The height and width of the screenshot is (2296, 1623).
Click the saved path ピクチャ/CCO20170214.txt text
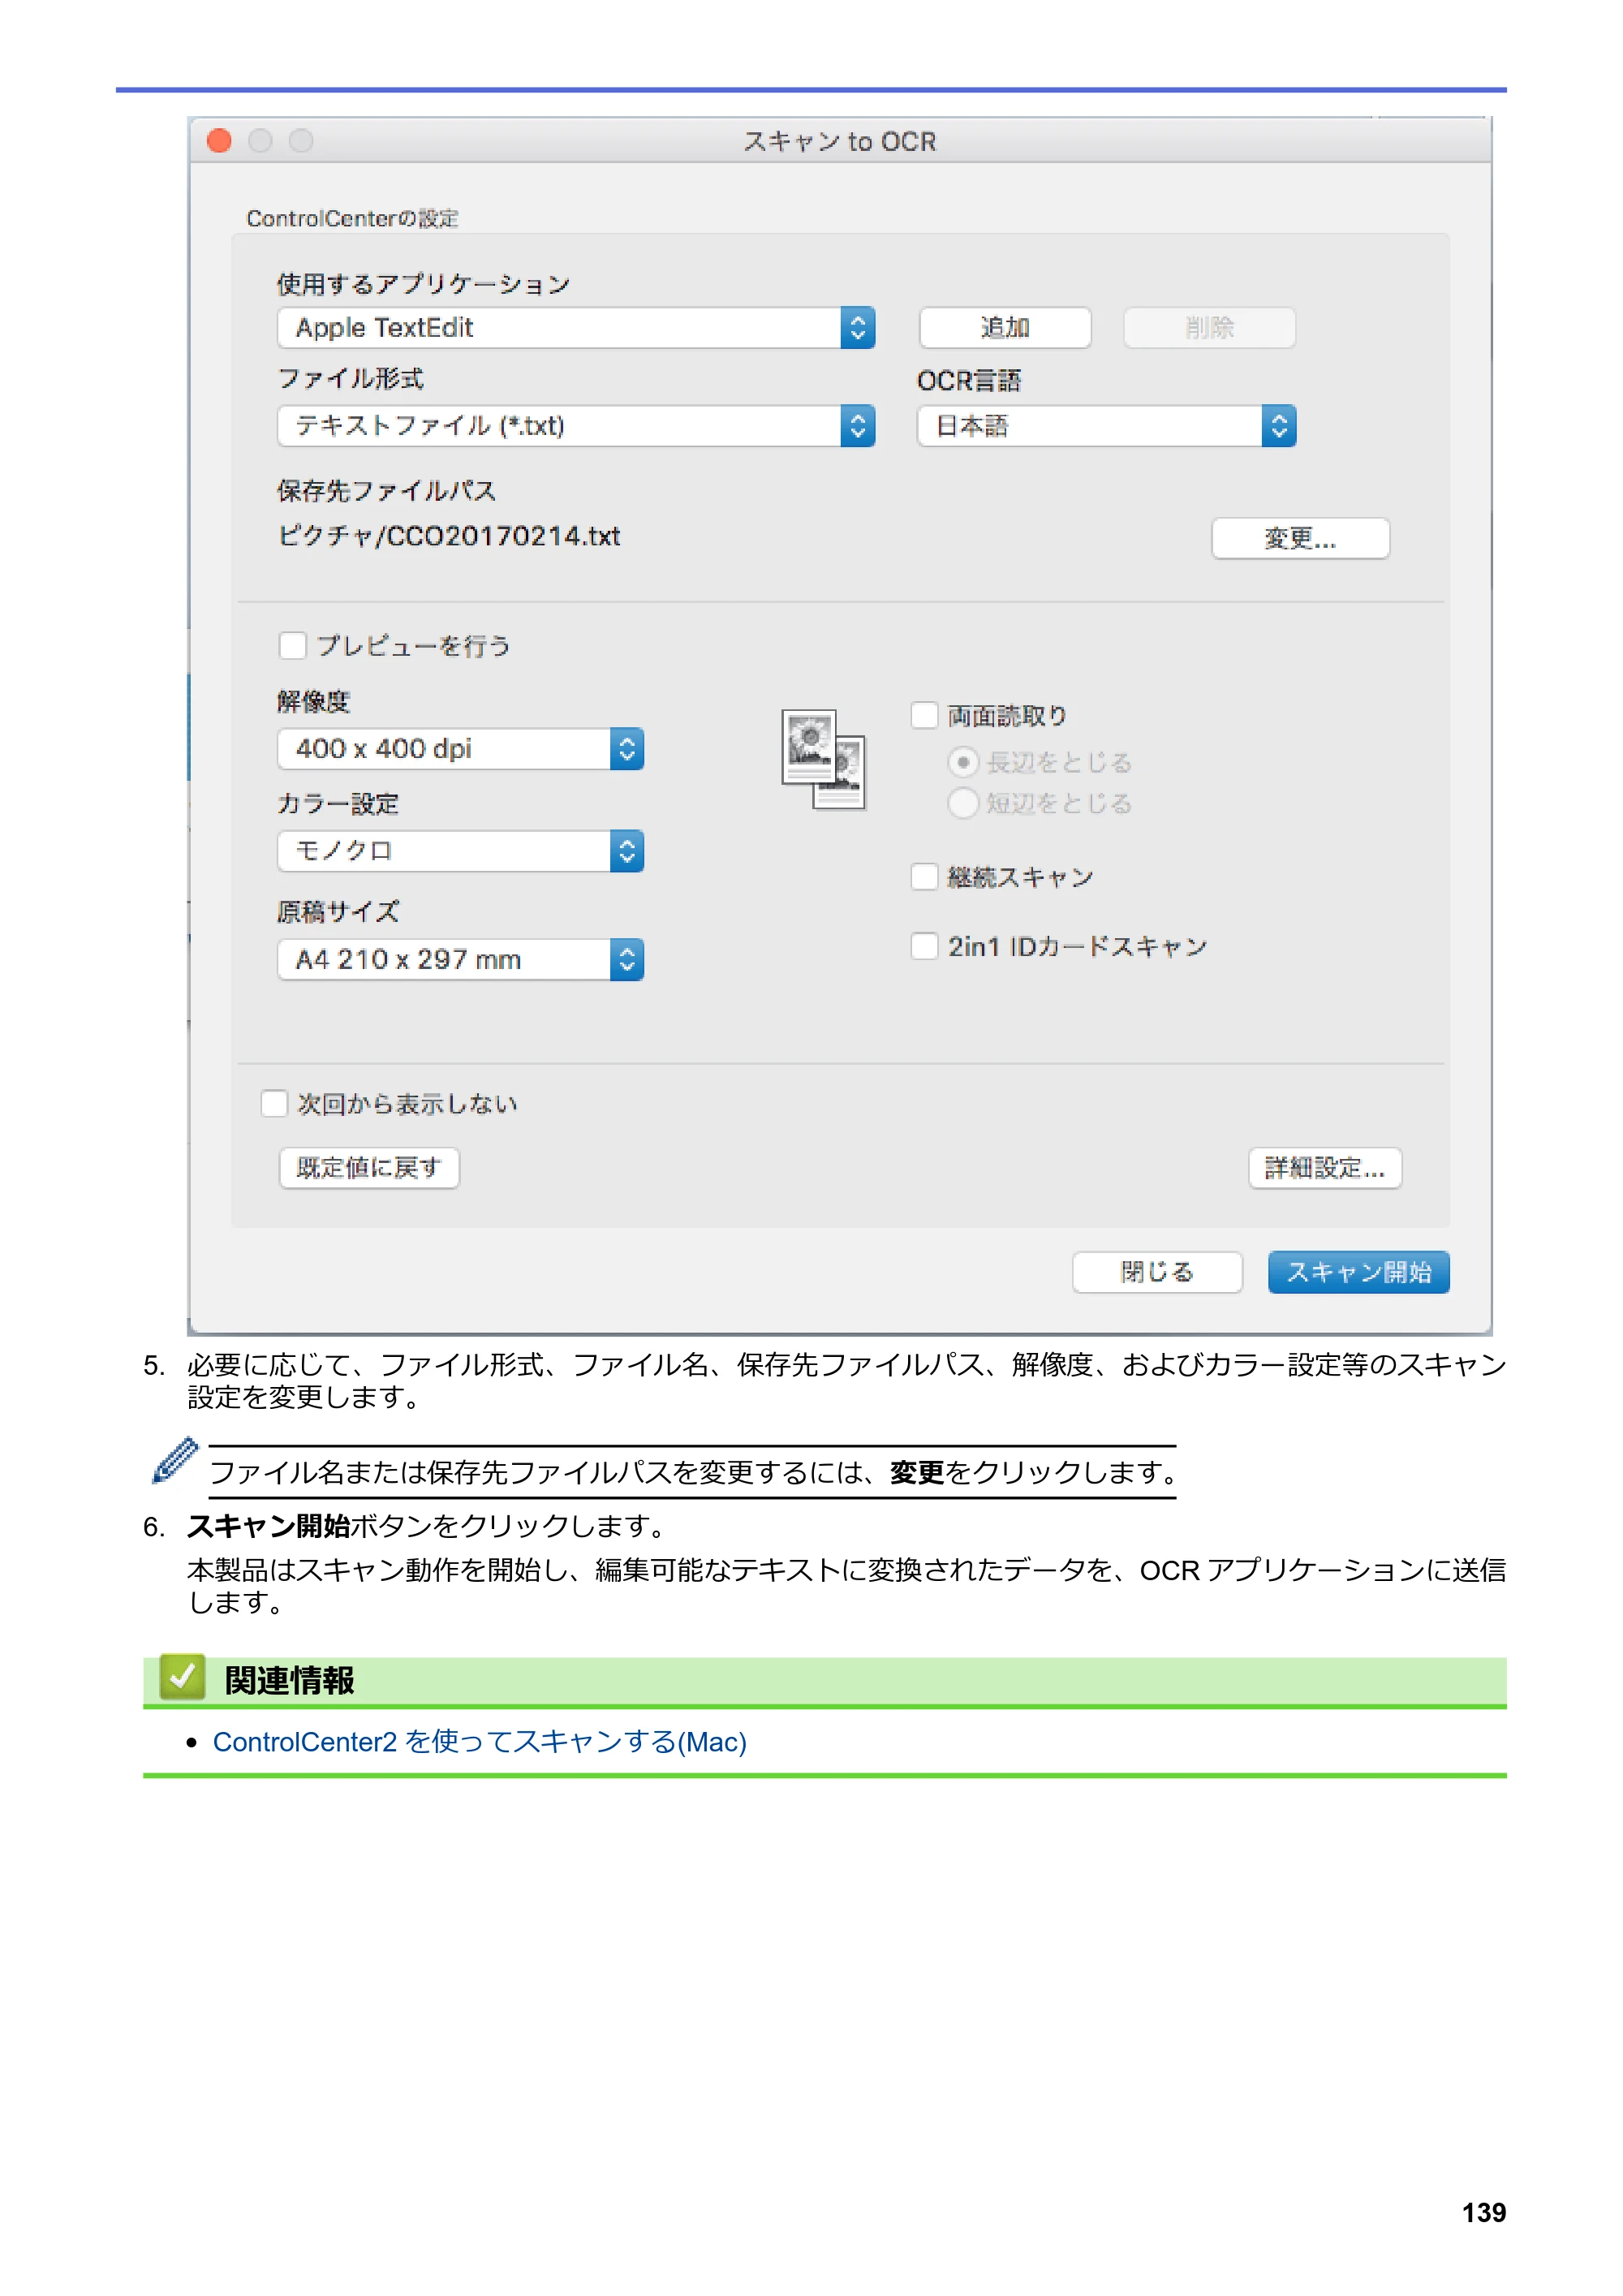coord(449,537)
